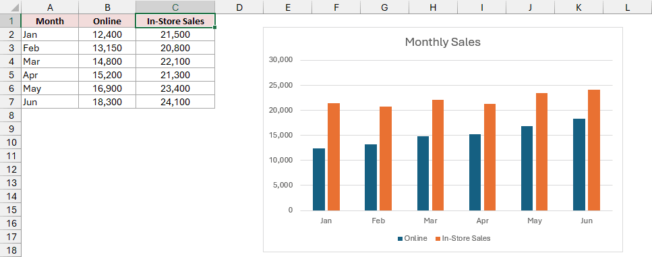Click the blue Online bar for Feb

click(x=371, y=177)
